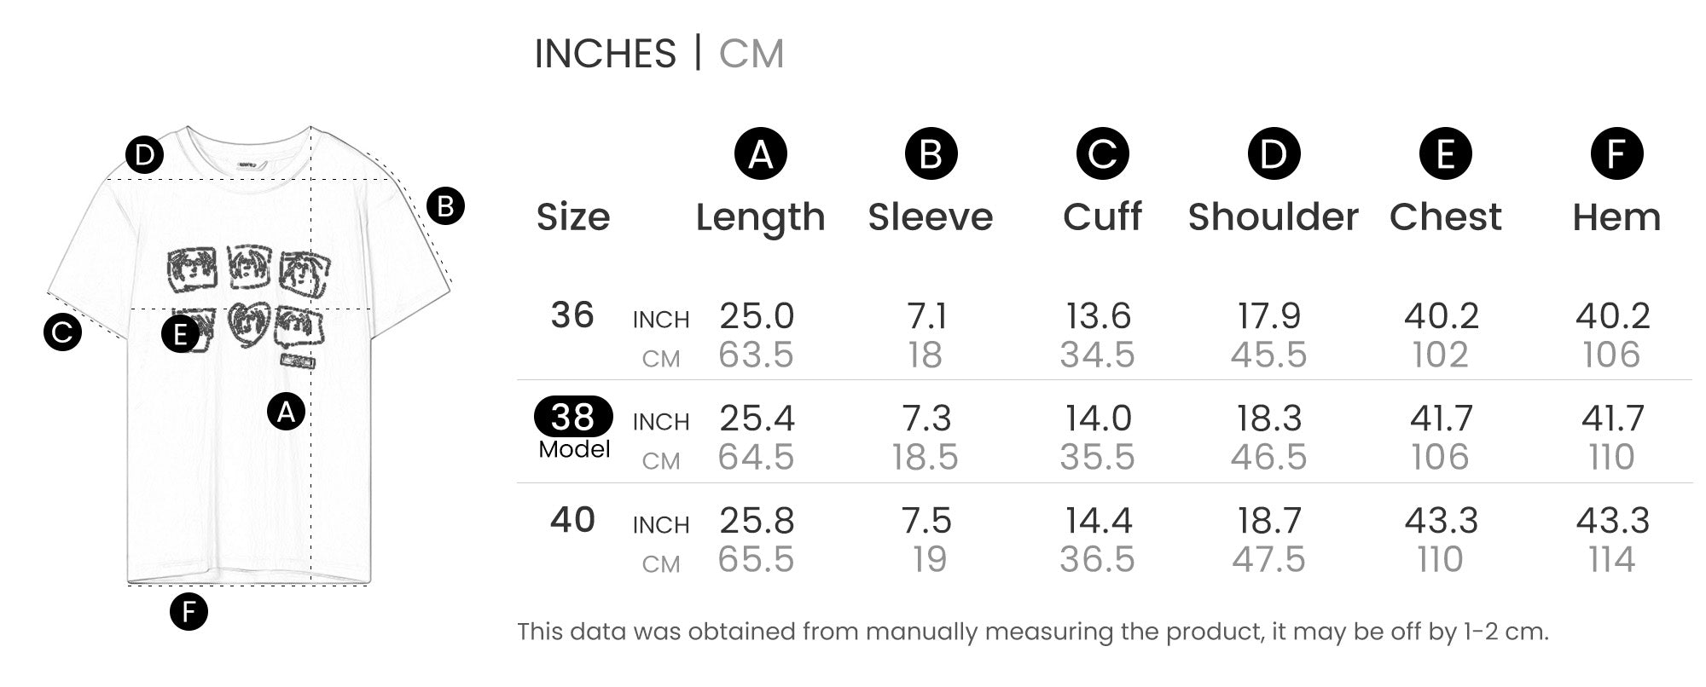Click the F icon above Hem column
This screenshot has height=687, width=1706.
point(1616,154)
